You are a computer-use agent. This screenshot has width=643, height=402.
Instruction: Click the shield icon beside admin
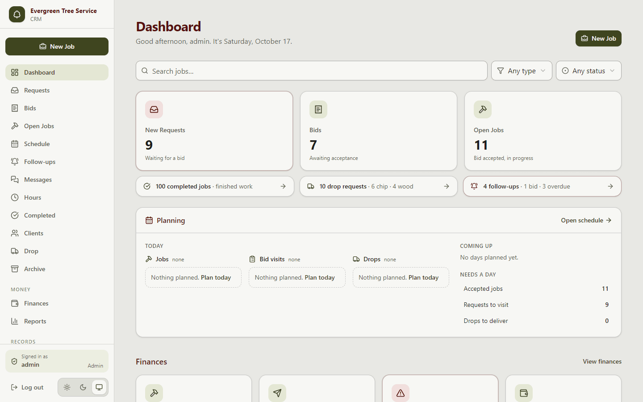coord(14,361)
